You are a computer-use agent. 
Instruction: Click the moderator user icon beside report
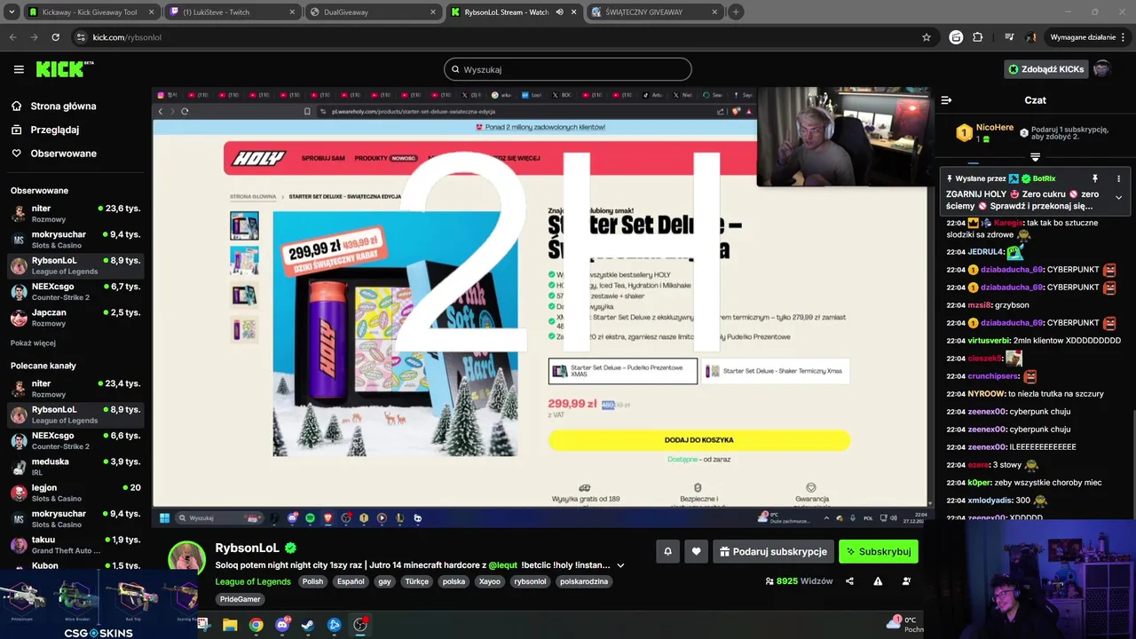906,581
